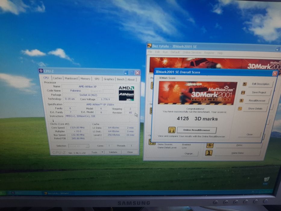The width and height of the screenshot is (281, 211).
Task: Open the ResultBrowser button
Action: [257, 101]
